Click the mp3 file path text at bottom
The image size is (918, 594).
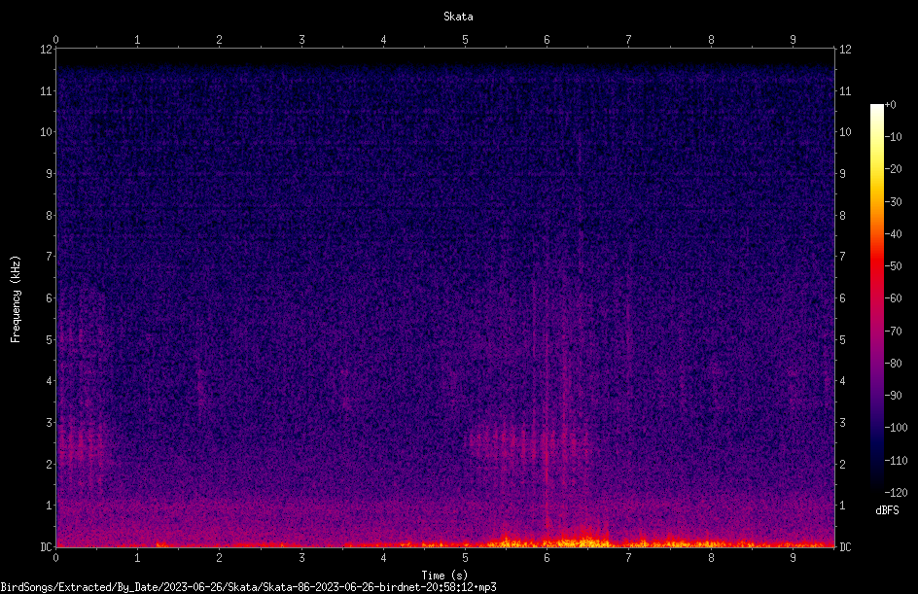(248, 587)
